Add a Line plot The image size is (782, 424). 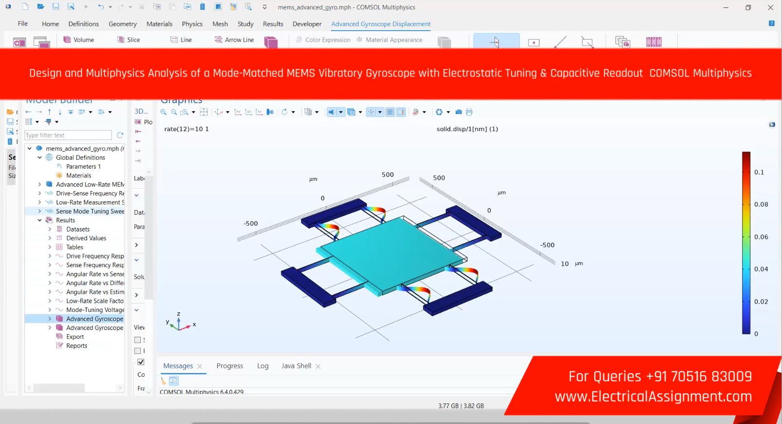181,40
